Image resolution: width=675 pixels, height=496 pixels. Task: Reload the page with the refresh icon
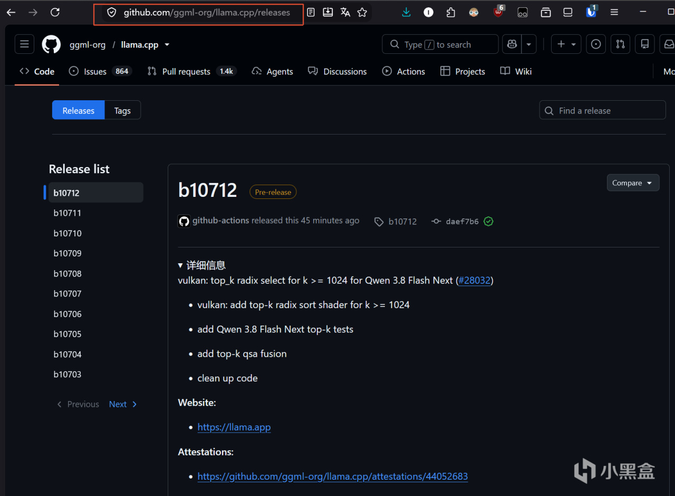(x=55, y=12)
